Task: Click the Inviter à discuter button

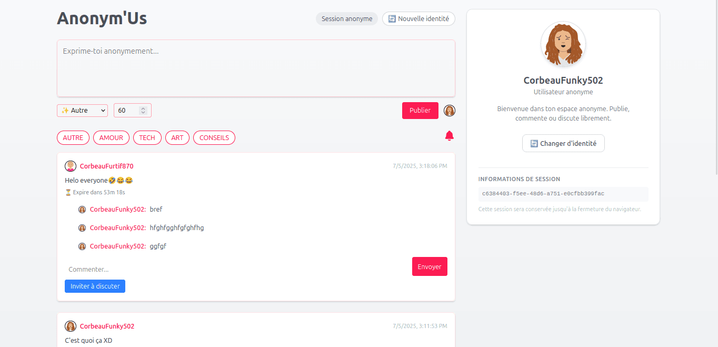Action: pos(95,286)
